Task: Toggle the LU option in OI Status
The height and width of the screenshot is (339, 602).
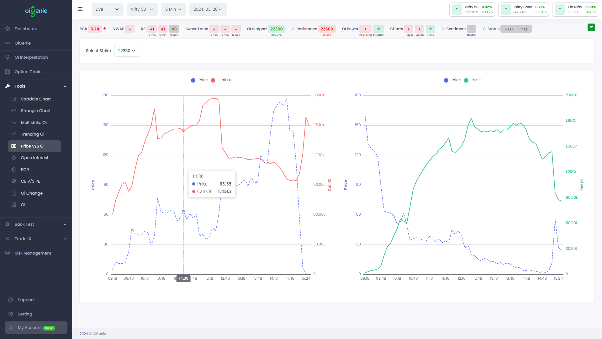Action: click(508, 29)
